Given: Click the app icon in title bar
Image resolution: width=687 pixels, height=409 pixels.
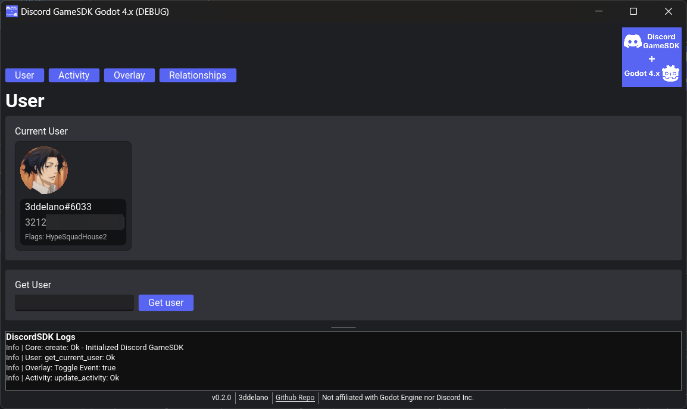Looking at the screenshot, I should (x=12, y=11).
